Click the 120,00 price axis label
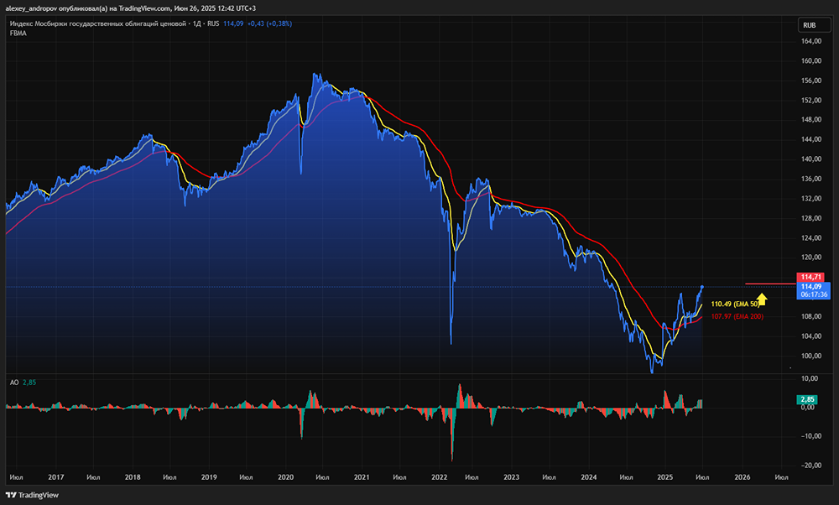The image size is (839, 505). tap(810, 258)
